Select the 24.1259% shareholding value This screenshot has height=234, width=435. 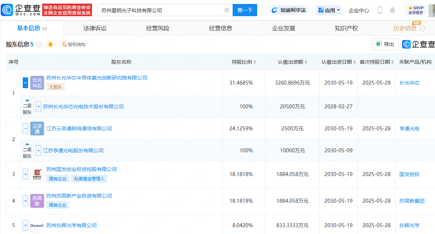241,129
